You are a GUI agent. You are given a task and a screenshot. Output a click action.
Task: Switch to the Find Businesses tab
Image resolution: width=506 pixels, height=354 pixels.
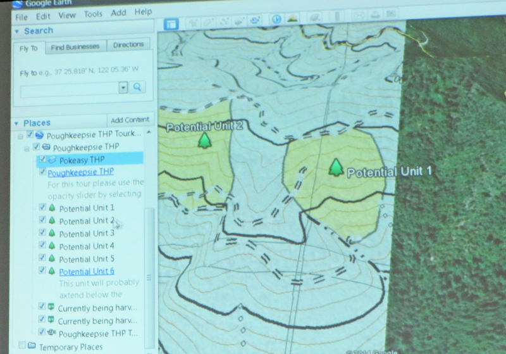point(75,47)
